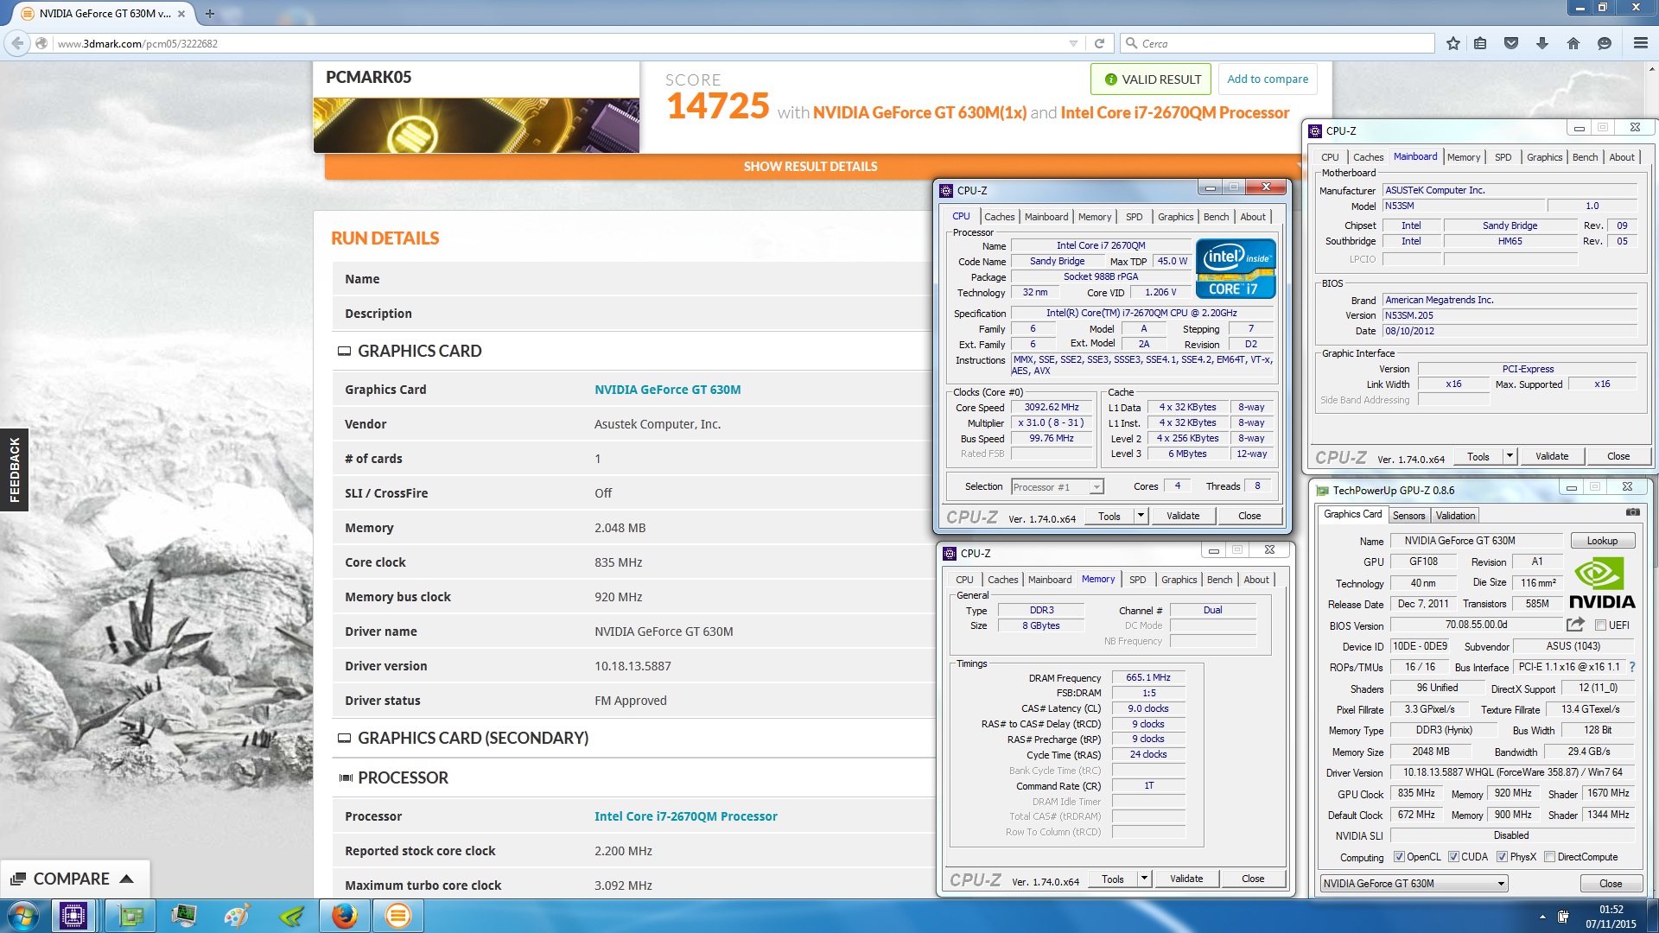1659x933 pixels.
Task: Enable the DirectCompute checkbox
Action: 1550,857
